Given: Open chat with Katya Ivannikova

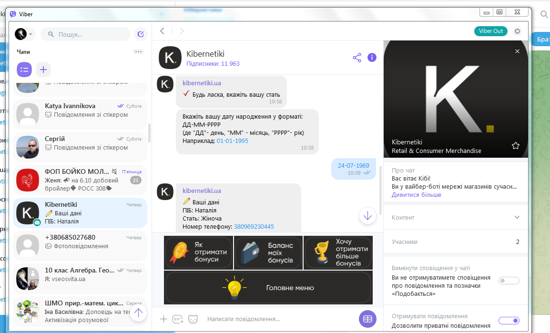Looking at the screenshot, I should pos(80,113).
